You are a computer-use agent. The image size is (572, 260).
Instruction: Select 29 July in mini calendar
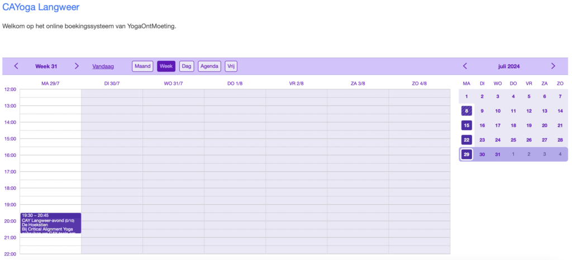click(466, 155)
